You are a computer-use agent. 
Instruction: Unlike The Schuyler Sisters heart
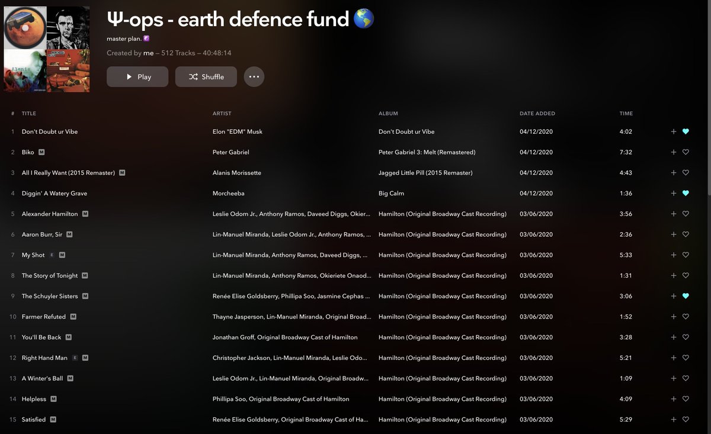click(x=686, y=296)
